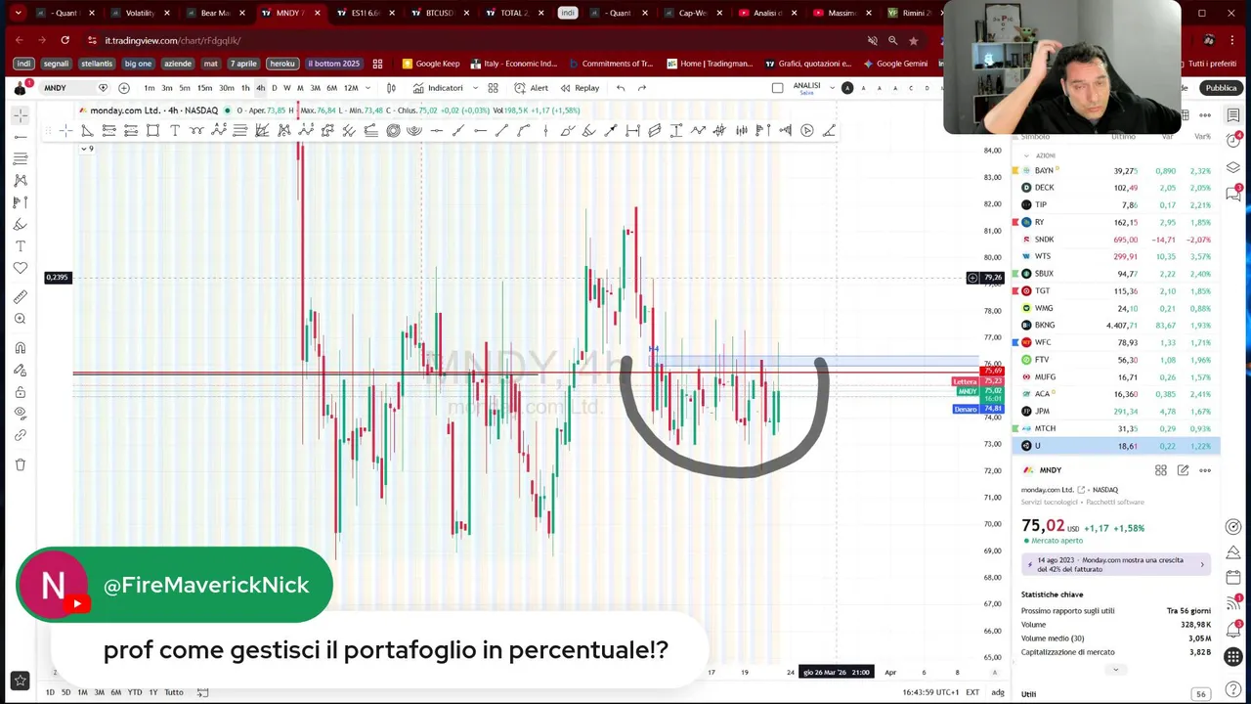
Task: Click the drawing link chain icon
Action: pyautogui.click(x=21, y=435)
